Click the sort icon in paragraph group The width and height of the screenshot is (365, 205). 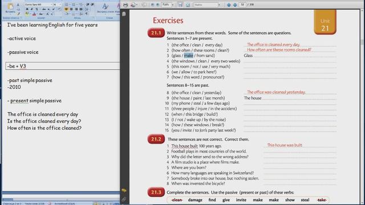coord(81,14)
